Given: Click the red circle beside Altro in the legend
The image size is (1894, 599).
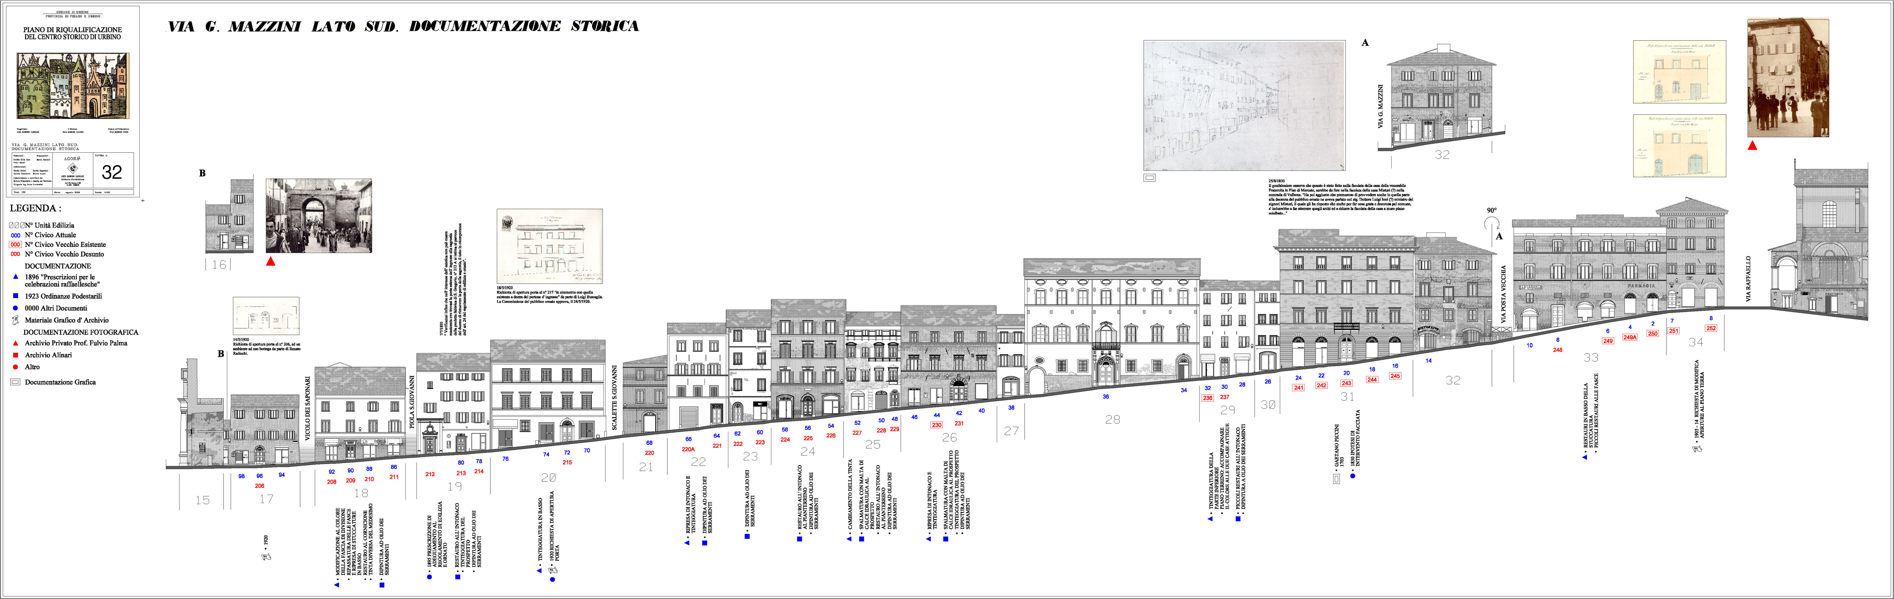Looking at the screenshot, I should pos(15,367).
